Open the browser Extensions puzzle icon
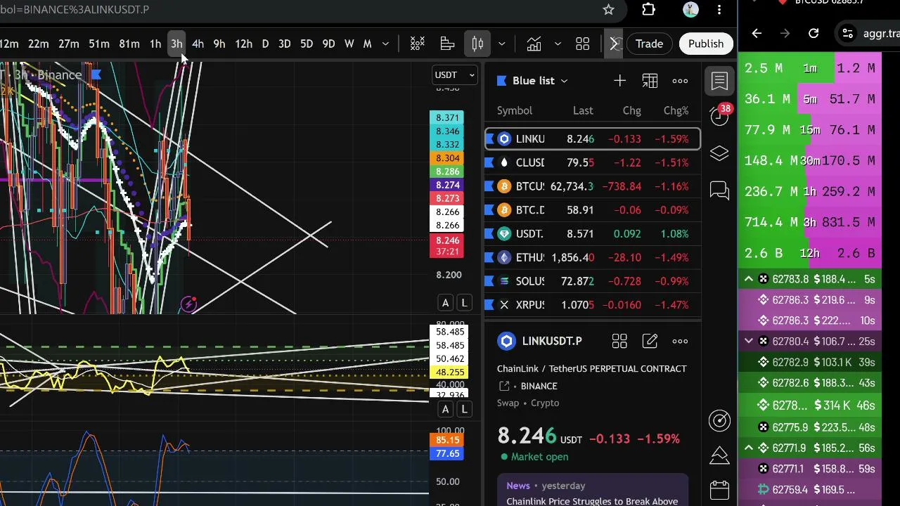Image resolution: width=900 pixels, height=506 pixels. pyautogui.click(x=648, y=10)
